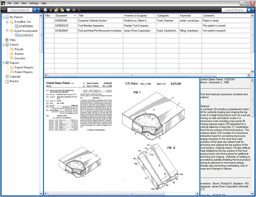Screen dimensions: 256x197
Task: Collapse the My Patents tree node
Action: click(3, 17)
